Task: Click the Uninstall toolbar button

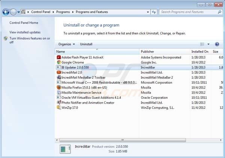Action: tap(86, 44)
